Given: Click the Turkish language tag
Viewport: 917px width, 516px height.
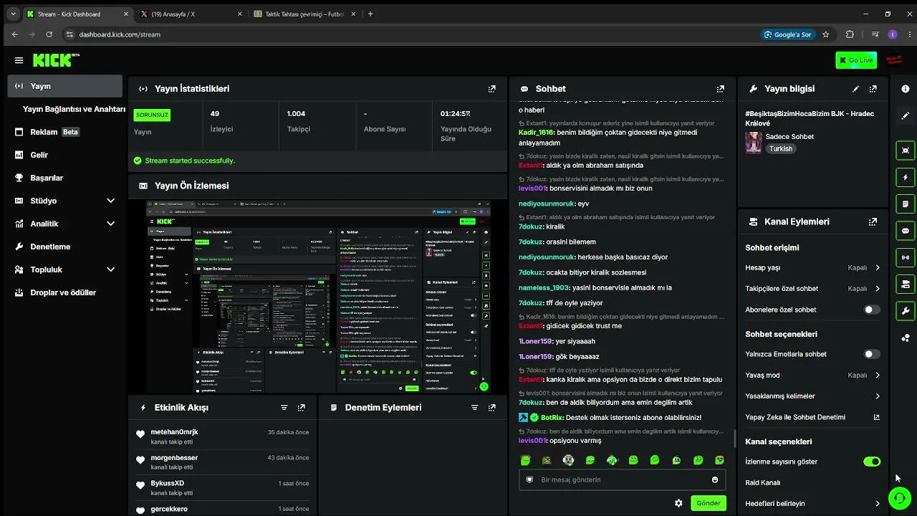Looking at the screenshot, I should [x=781, y=149].
